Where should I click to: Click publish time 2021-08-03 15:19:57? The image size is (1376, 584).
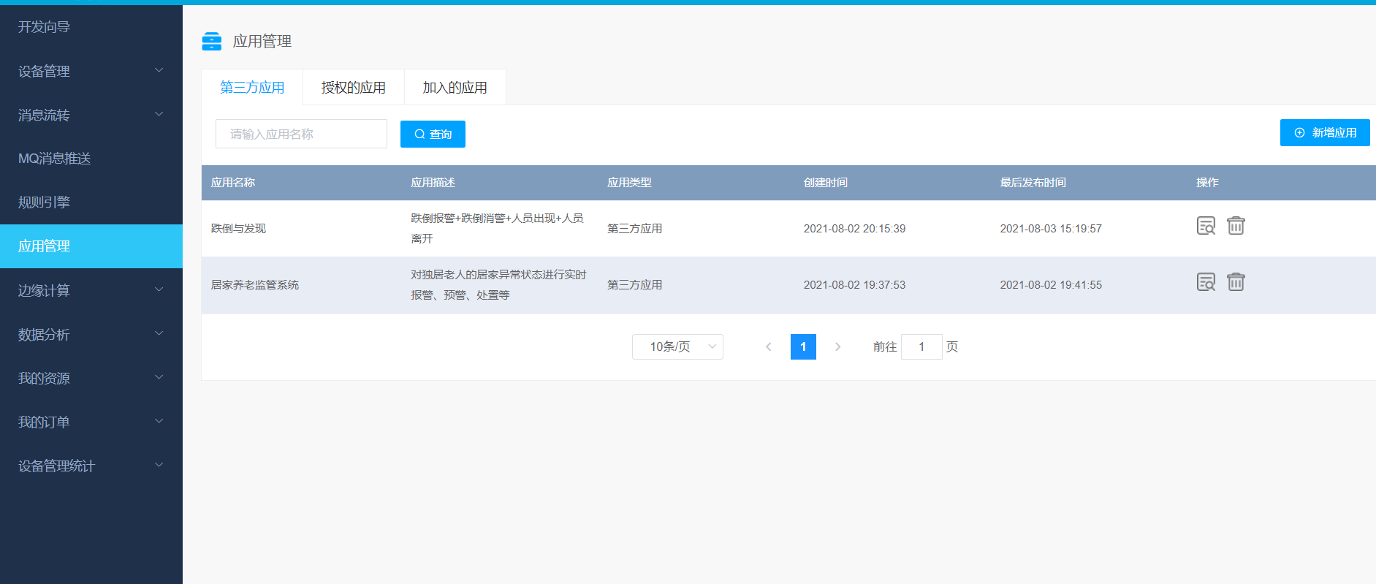1051,229
